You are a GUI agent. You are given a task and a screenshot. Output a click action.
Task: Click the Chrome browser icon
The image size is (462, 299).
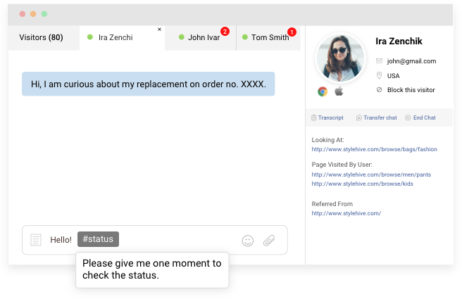pos(323,91)
